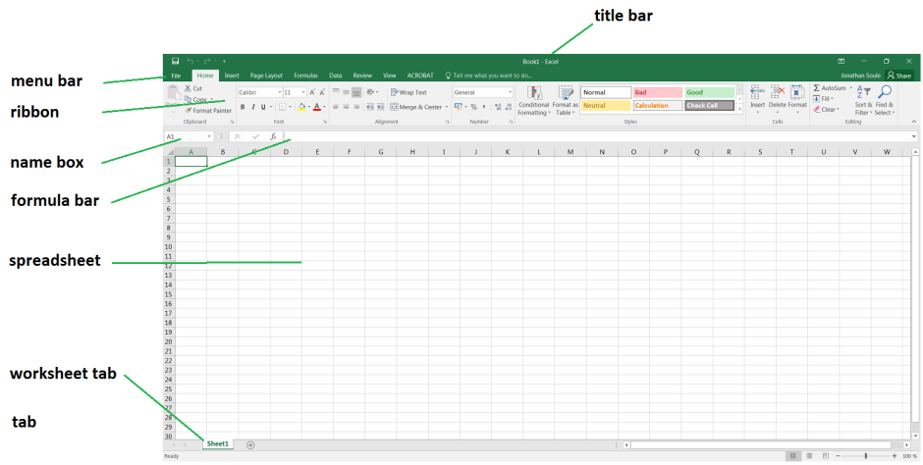Toggle Bottom Align vertical alignment
923x465 pixels.
(356, 92)
